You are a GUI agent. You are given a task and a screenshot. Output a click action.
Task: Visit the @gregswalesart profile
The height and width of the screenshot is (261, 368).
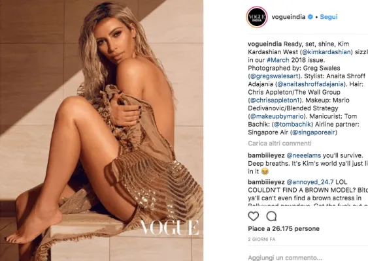(275, 76)
